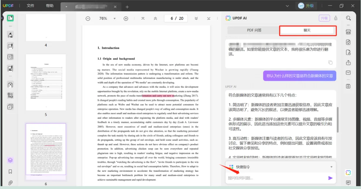Open the comments list panel
The width and height of the screenshot is (361, 189).
[x=348, y=183]
